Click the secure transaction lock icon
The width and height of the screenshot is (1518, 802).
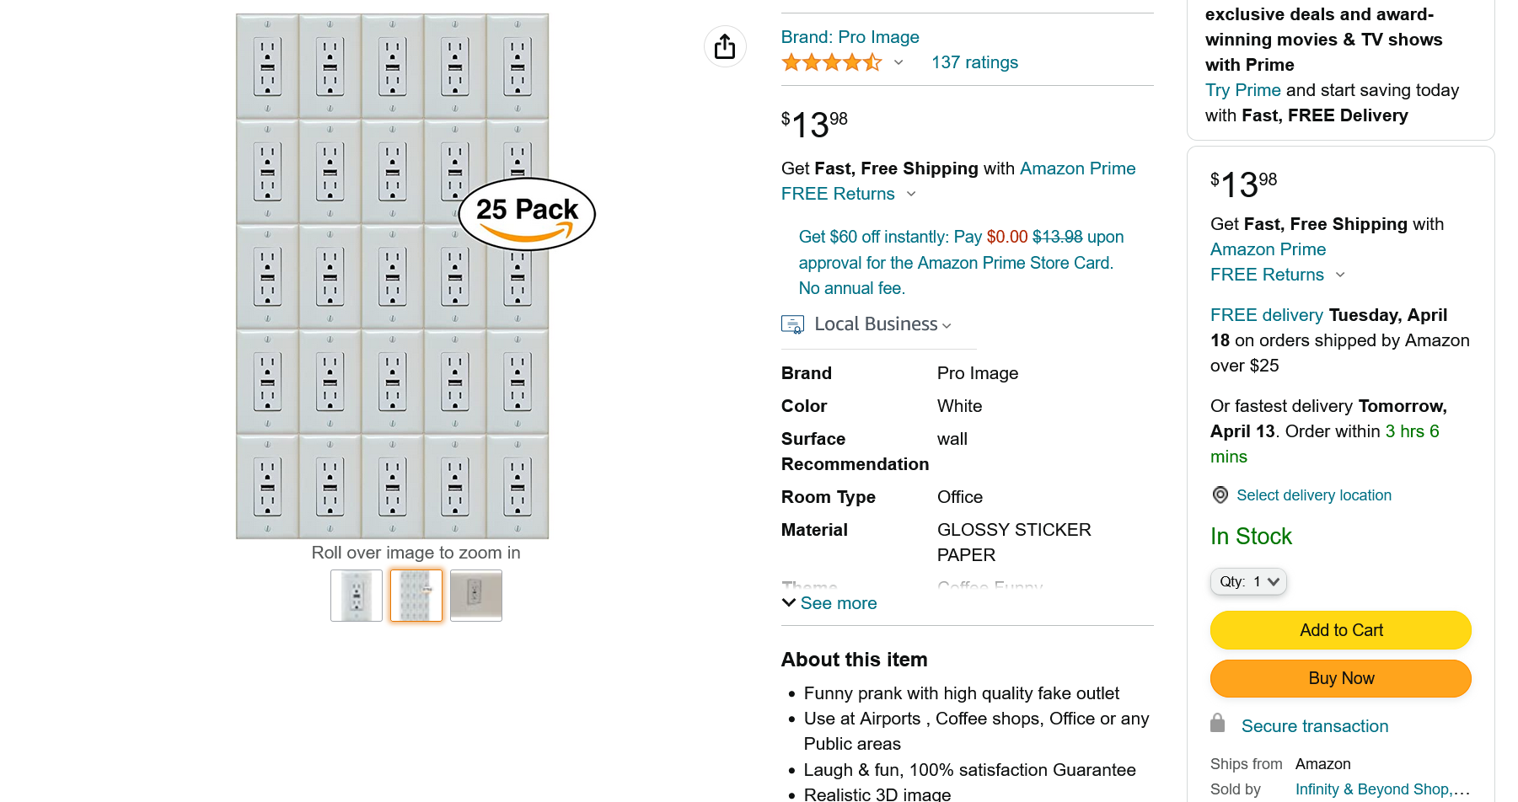[1218, 724]
